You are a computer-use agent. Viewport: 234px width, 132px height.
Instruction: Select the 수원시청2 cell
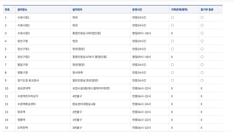43,25
